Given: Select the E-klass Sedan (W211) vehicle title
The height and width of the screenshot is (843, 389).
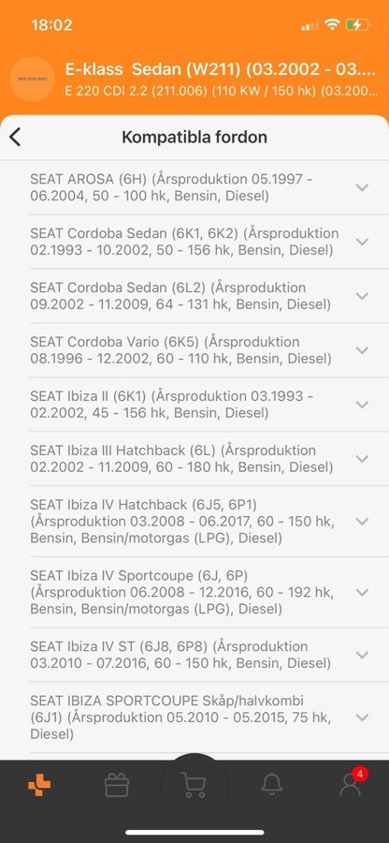Looking at the screenshot, I should tap(221, 69).
